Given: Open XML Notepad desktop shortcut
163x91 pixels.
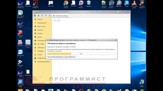Looking at the screenshot, I should [142, 83].
